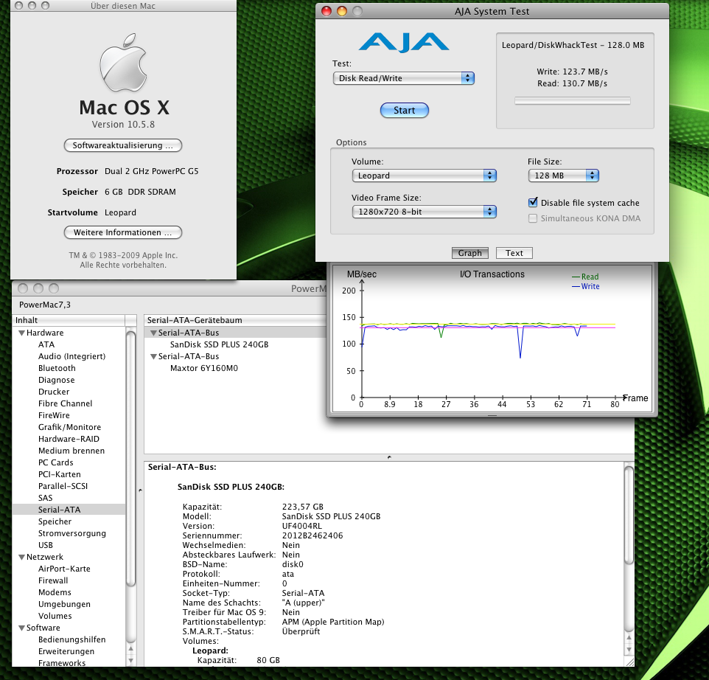Click the Read legend in graph
The height and width of the screenshot is (680, 709).
(x=585, y=277)
